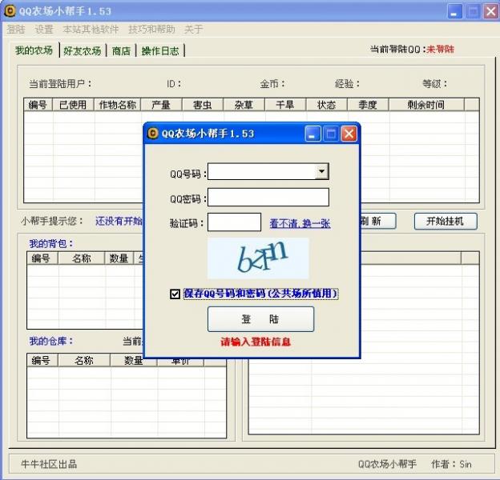Image resolution: width=500 pixels, height=480 pixels.
Task: Click the 已使用 column header
Action: pos(73,105)
